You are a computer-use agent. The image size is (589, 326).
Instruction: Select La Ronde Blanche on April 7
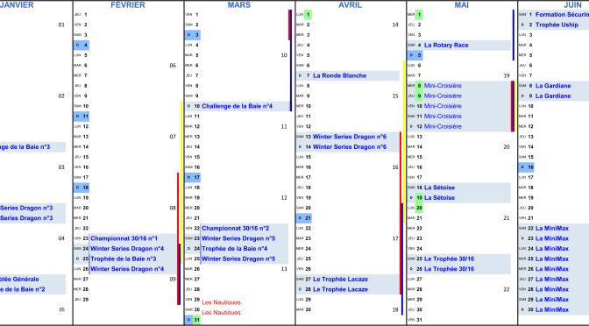tap(339, 75)
